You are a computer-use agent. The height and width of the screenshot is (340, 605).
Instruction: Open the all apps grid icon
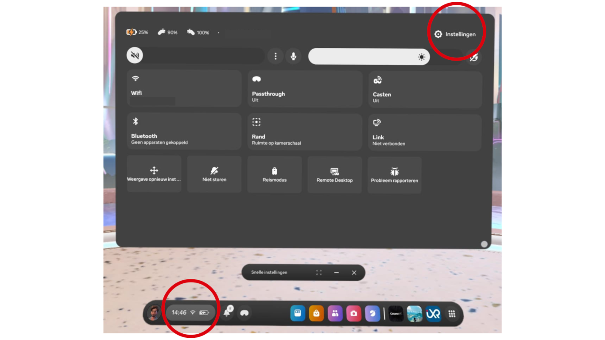[x=452, y=314]
